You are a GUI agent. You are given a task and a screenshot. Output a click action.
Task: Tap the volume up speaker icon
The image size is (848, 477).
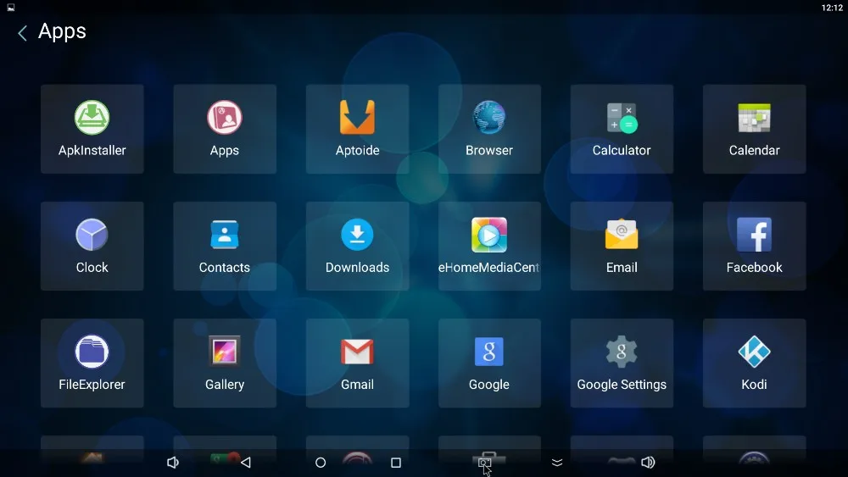click(x=648, y=463)
